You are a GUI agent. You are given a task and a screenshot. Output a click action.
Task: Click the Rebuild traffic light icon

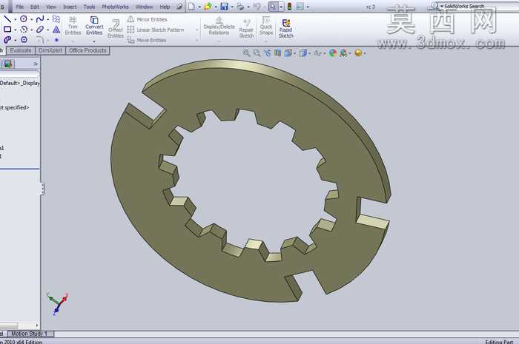tap(290, 6)
